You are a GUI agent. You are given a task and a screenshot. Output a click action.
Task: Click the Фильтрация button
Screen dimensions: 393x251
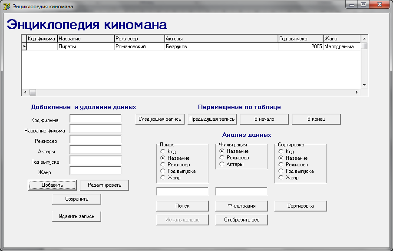tap(241, 206)
